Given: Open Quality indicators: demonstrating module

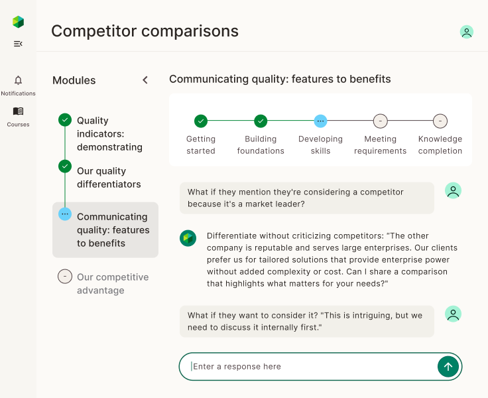Looking at the screenshot, I should 109,133.
